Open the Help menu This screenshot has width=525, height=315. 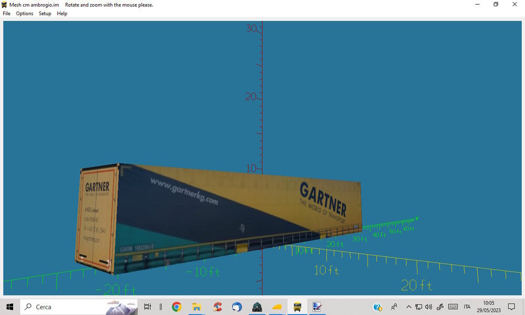pyautogui.click(x=62, y=14)
